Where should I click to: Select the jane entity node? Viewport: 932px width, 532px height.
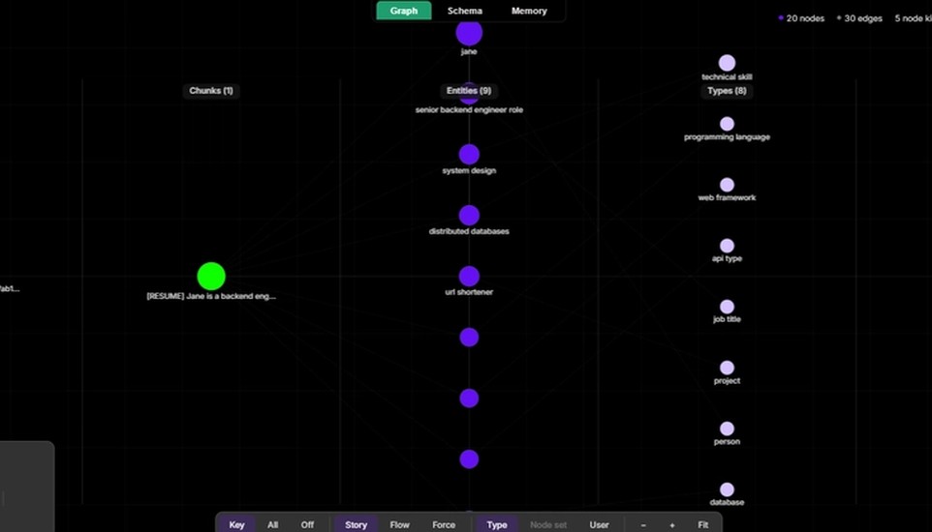(x=469, y=33)
